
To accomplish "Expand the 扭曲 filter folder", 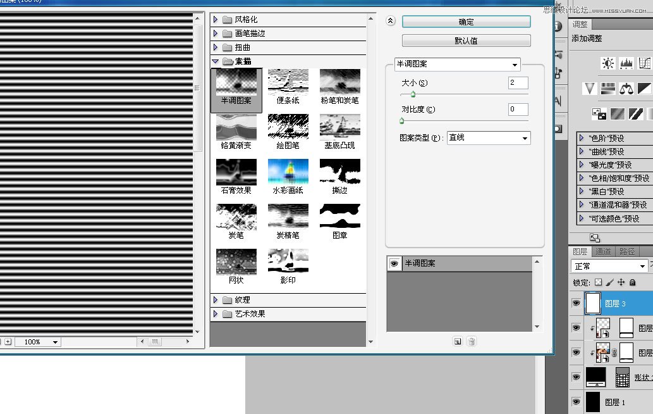I will point(216,47).
